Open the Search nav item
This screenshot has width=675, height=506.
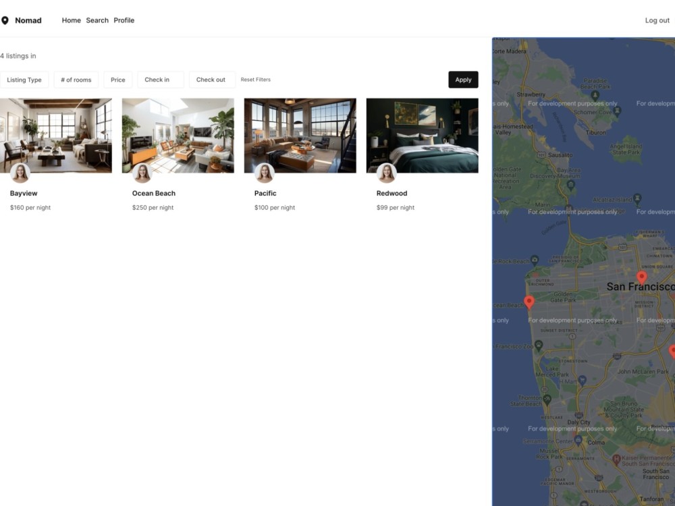97,20
